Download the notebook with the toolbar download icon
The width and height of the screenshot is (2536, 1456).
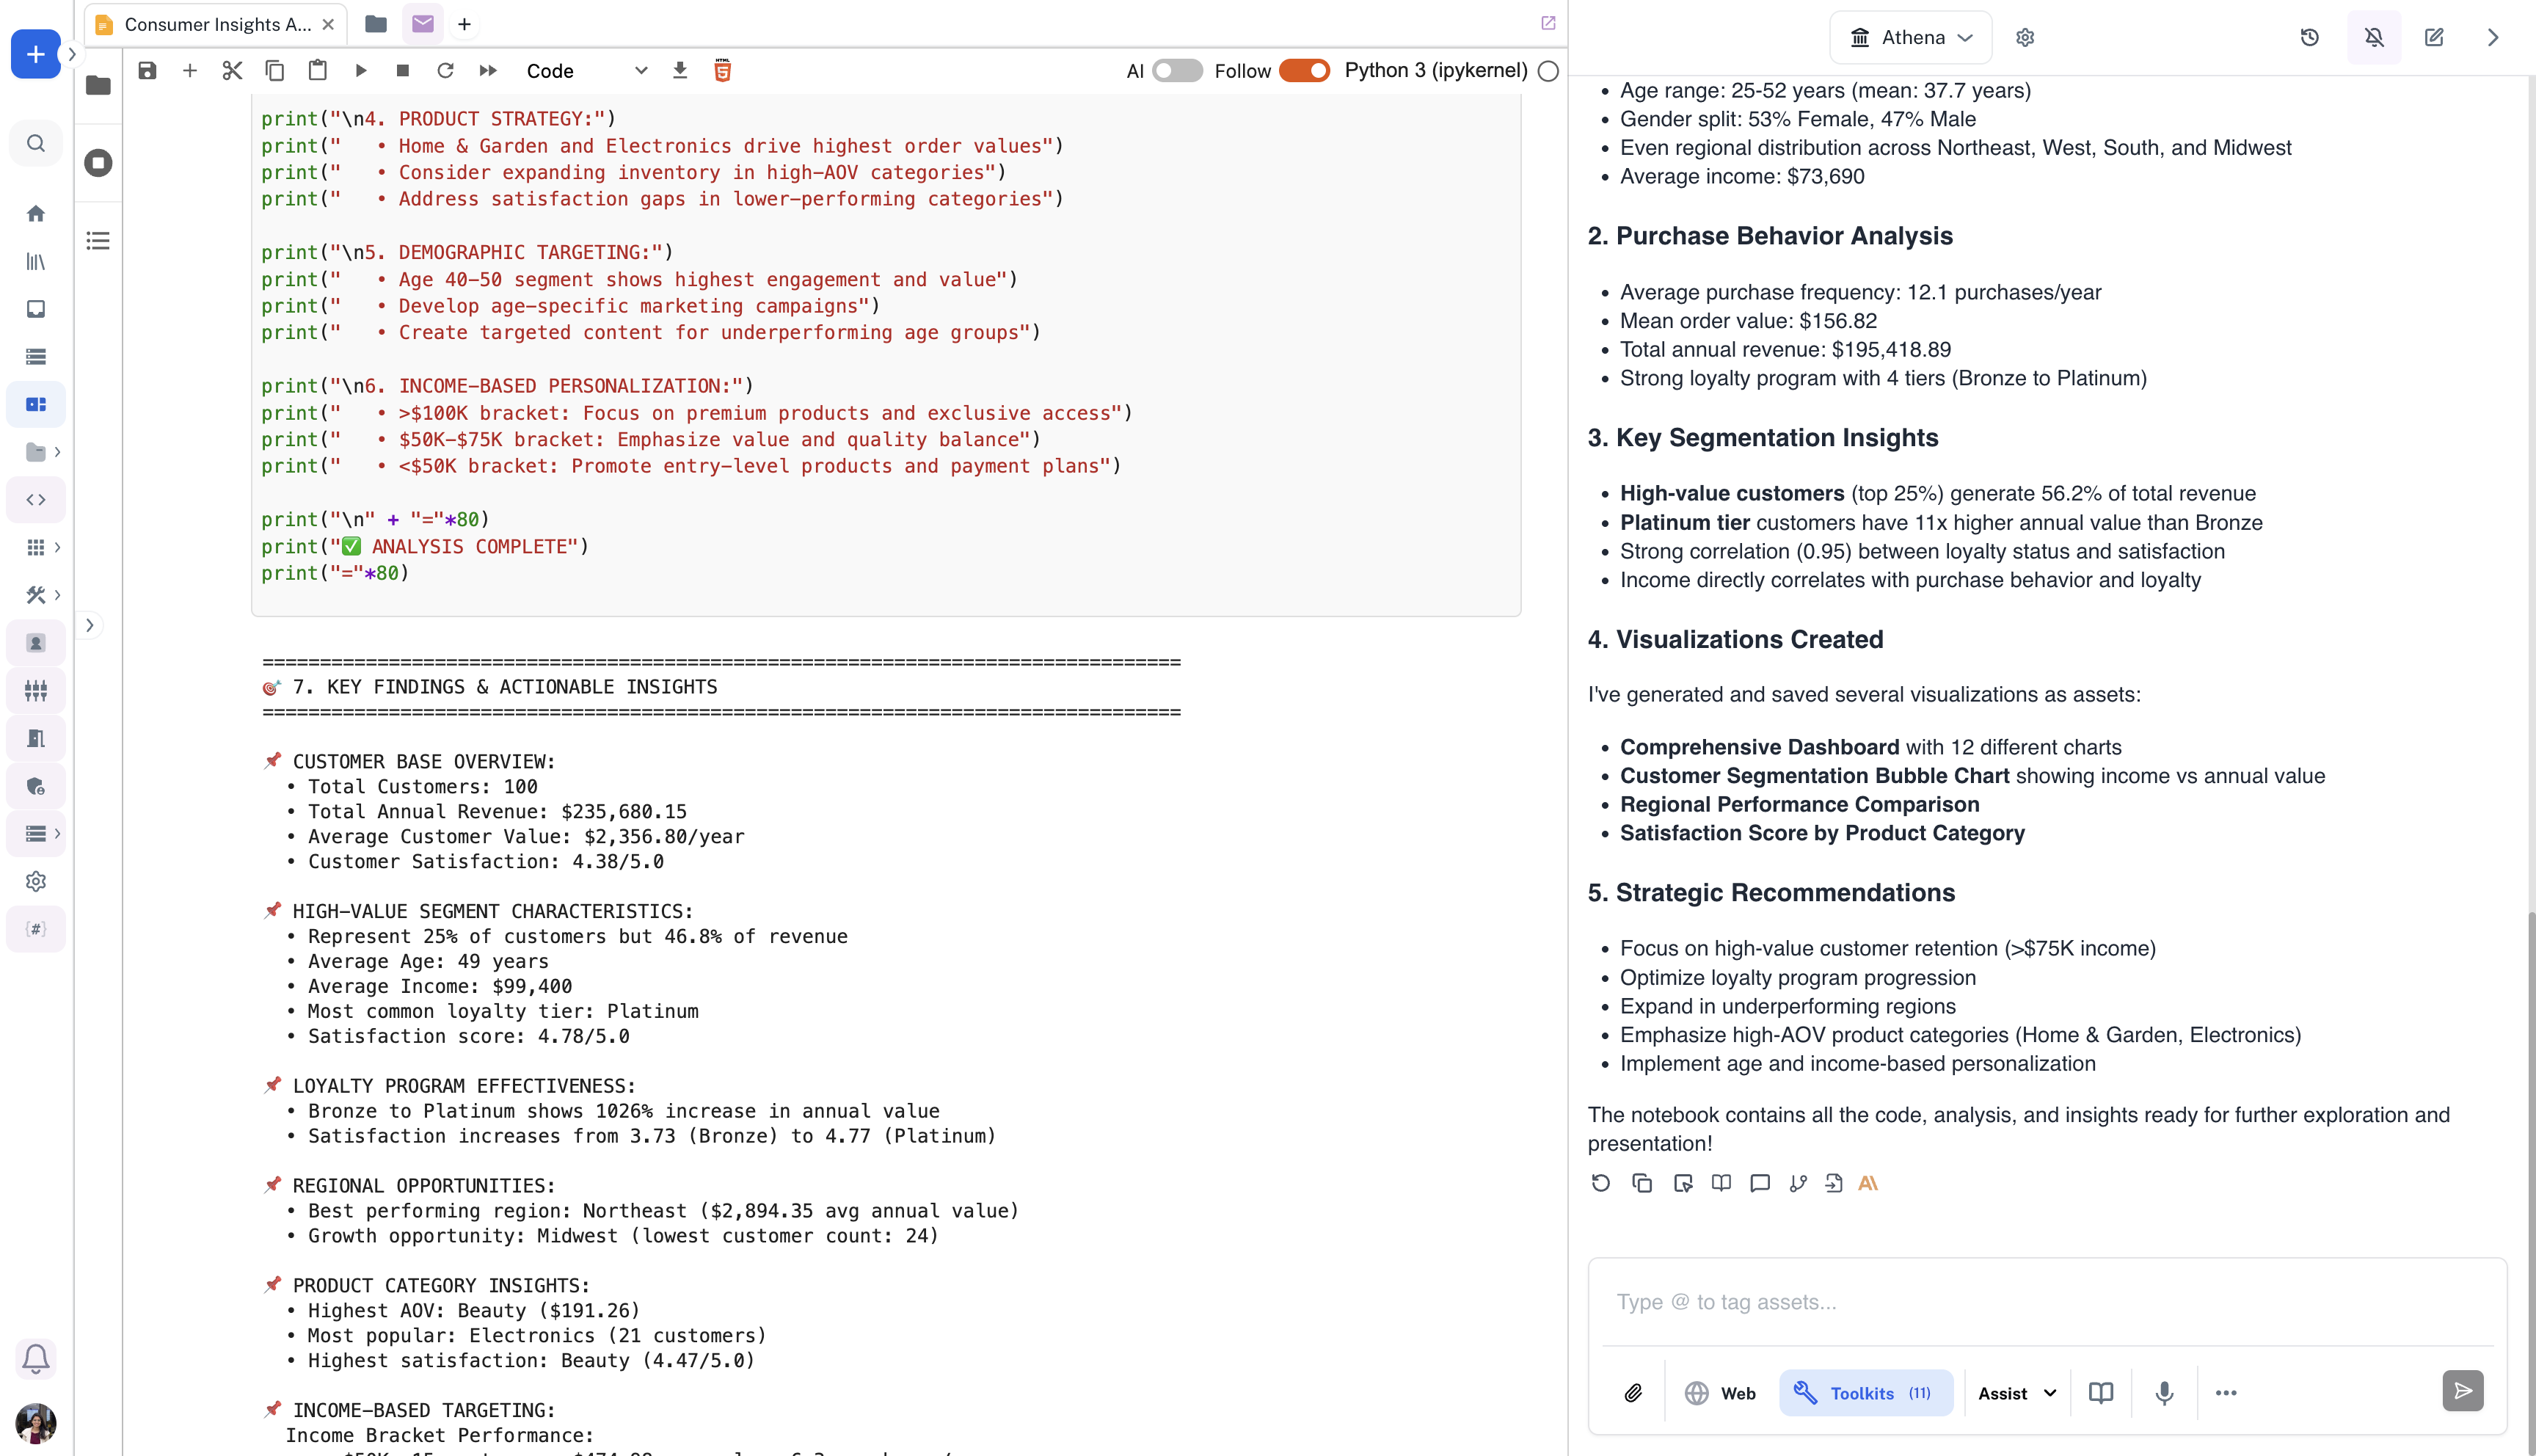click(679, 71)
